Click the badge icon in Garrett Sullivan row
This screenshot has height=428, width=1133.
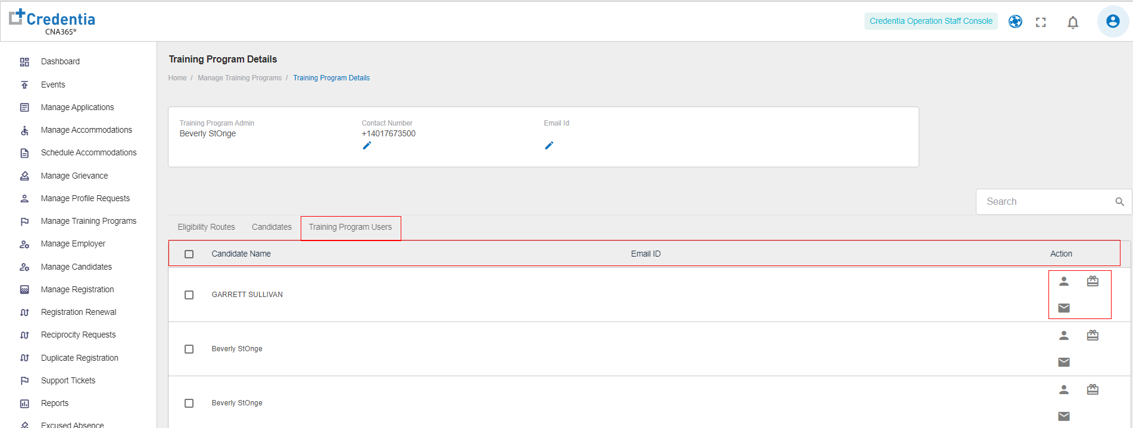1093,281
